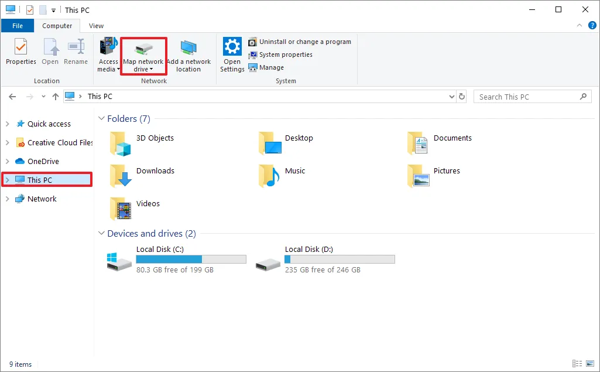Viewport: 600px width, 372px height.
Task: Click the Map network drive icon
Action: tap(143, 49)
